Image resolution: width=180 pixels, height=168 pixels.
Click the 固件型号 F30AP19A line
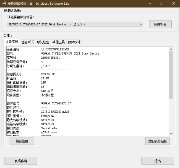coord(30,116)
